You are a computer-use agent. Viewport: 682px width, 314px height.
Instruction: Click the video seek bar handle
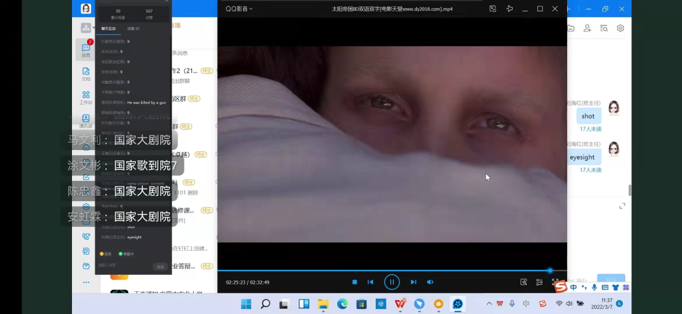pos(550,270)
